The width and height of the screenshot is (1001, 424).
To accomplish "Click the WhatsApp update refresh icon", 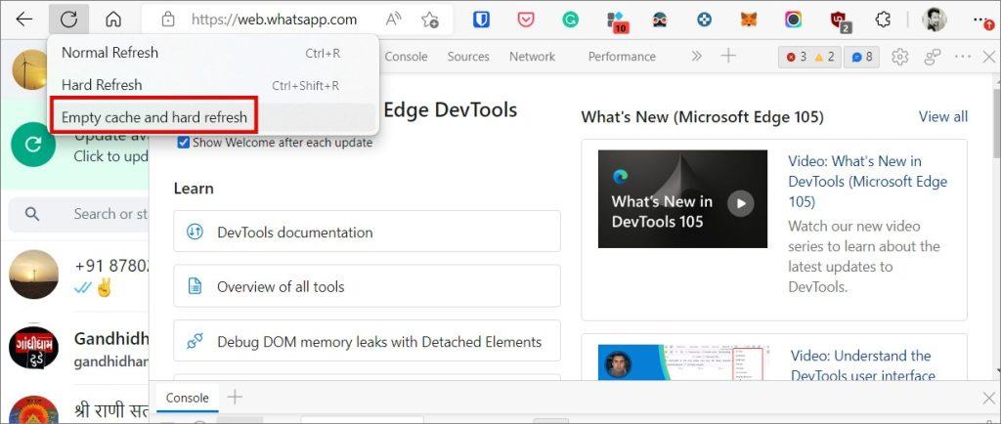I will (x=32, y=145).
